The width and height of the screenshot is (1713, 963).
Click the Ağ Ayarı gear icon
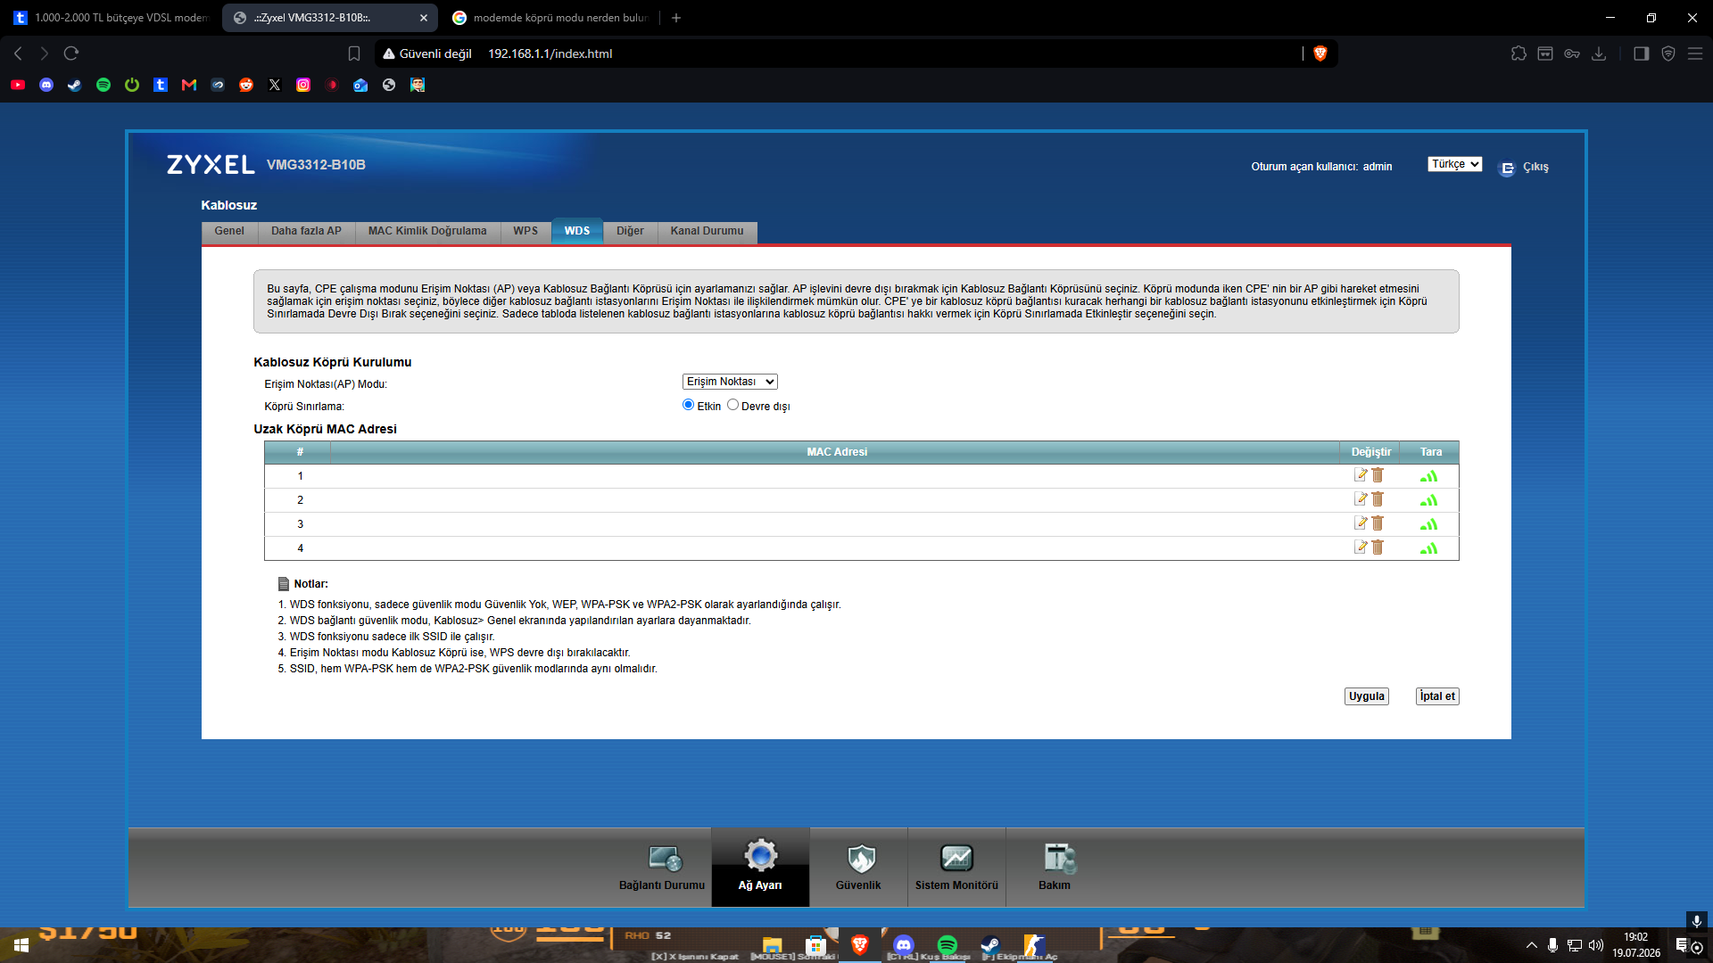click(760, 856)
